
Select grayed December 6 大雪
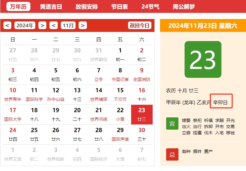120,154
